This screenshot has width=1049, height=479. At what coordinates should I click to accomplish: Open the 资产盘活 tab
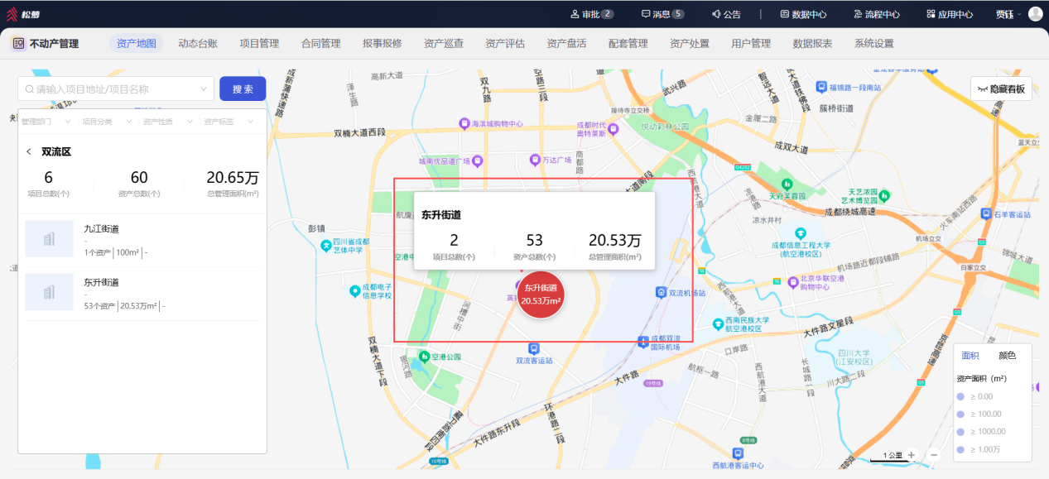(x=566, y=44)
